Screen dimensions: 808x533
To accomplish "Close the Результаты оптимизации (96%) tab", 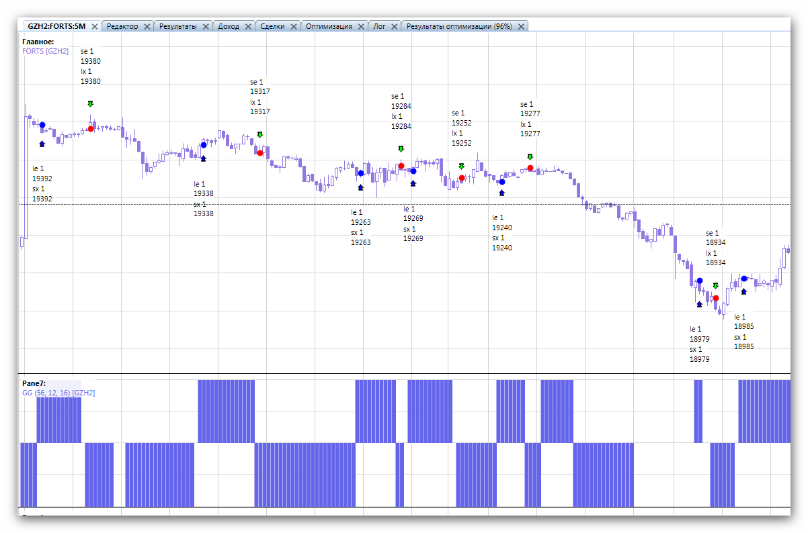I will 520,27.
